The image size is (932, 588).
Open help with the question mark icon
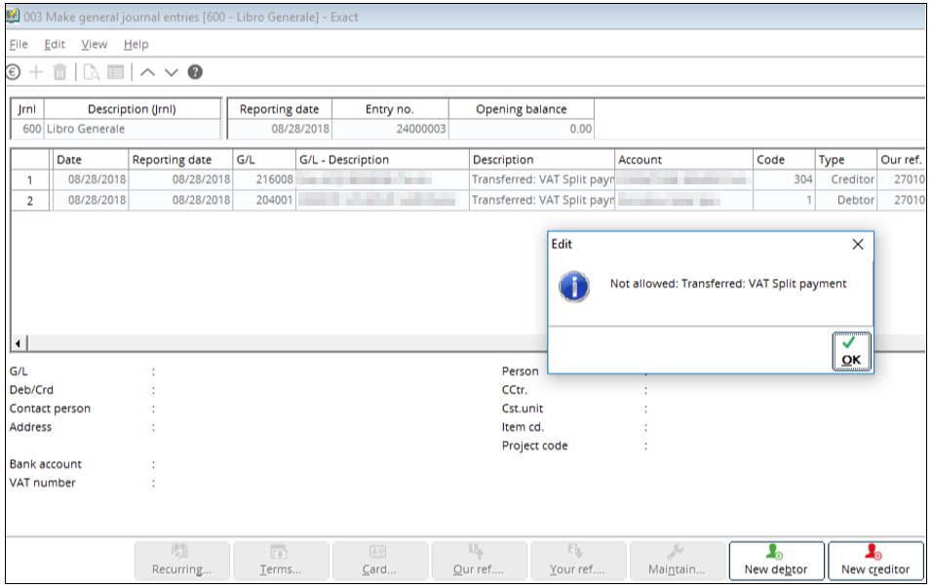pos(195,72)
